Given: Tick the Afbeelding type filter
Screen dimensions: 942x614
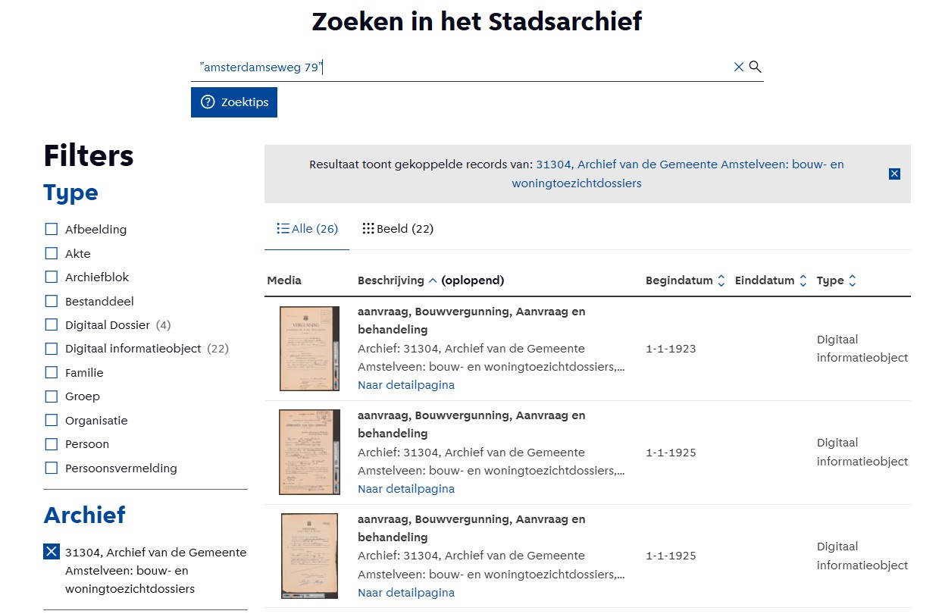Looking at the screenshot, I should click(x=52, y=229).
